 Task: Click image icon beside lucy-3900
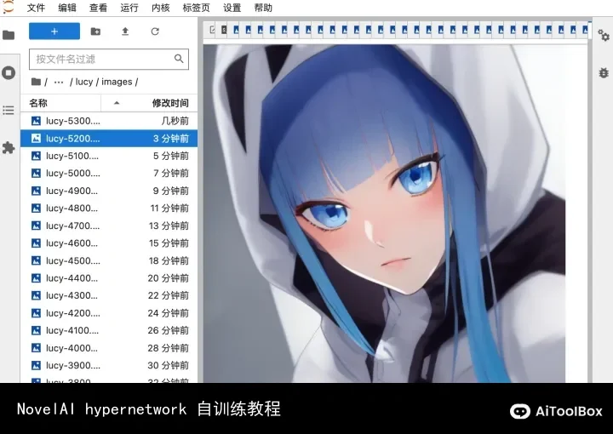(36, 365)
